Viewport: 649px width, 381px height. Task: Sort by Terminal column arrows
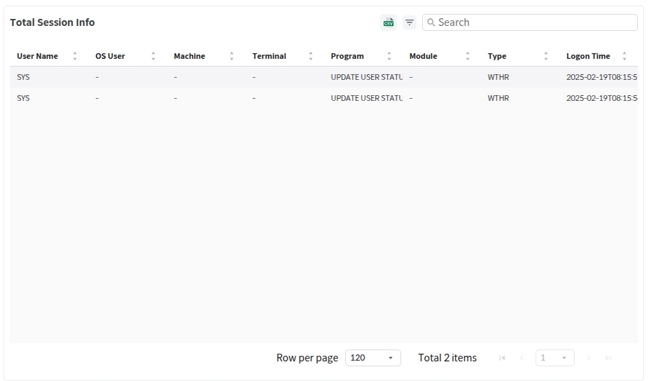311,56
